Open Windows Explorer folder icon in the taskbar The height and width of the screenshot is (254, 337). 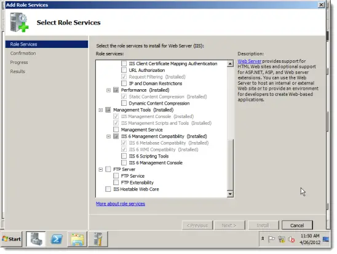tap(77, 239)
